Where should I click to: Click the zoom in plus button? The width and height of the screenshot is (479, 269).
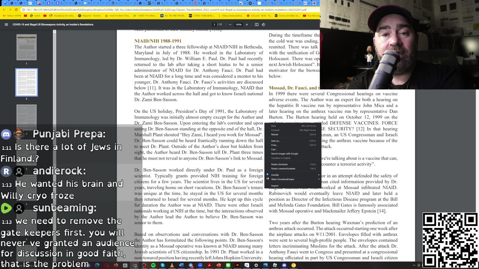coord(247,25)
